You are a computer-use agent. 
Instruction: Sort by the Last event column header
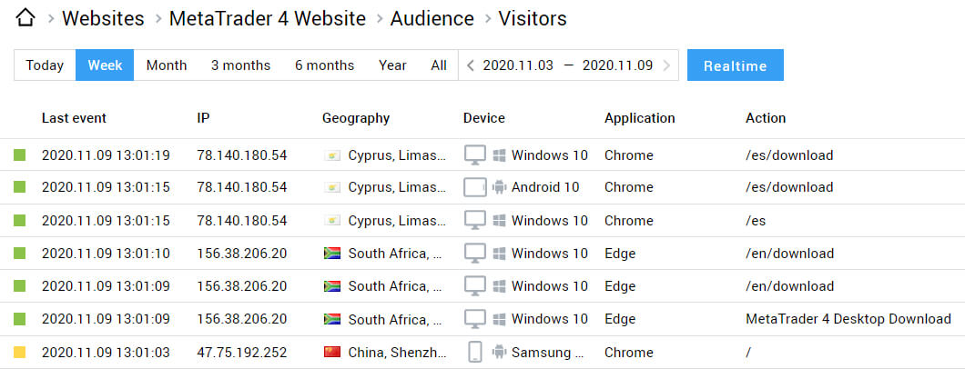click(74, 118)
